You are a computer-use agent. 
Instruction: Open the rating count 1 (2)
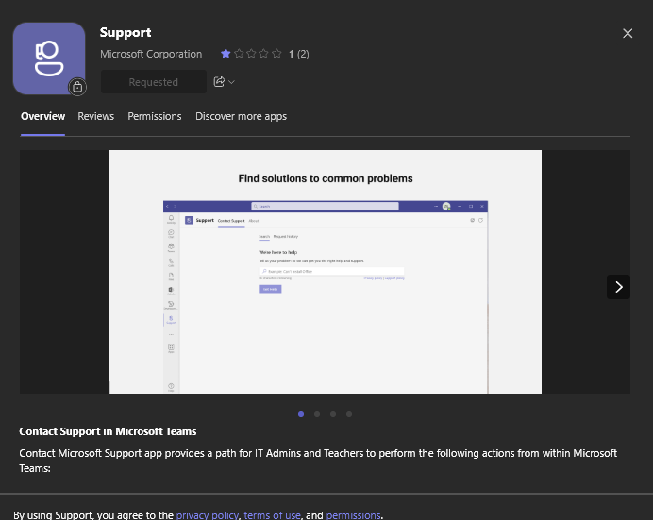click(x=299, y=54)
